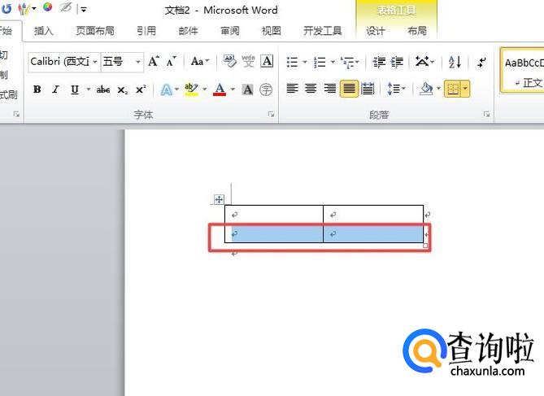
Task: Click multilevel list icon
Action: (x=348, y=62)
